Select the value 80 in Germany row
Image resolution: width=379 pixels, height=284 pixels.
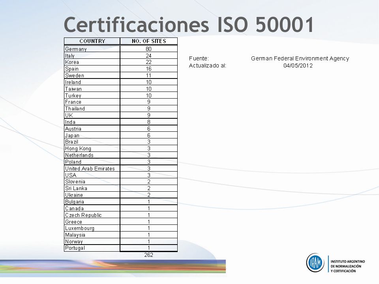(x=149, y=49)
